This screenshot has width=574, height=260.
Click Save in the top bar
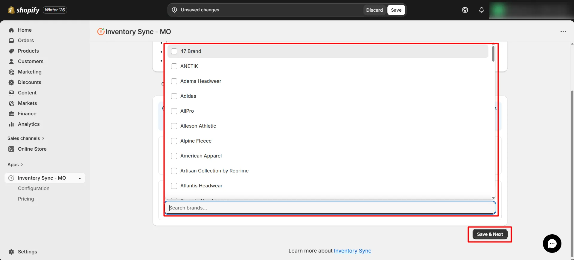point(396,10)
